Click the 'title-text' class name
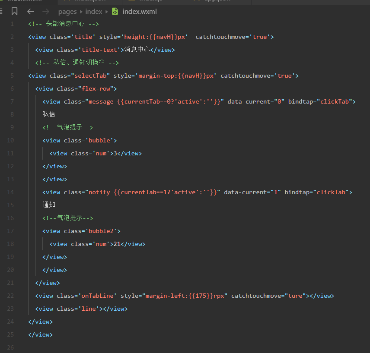370x353 pixels. 99,50
